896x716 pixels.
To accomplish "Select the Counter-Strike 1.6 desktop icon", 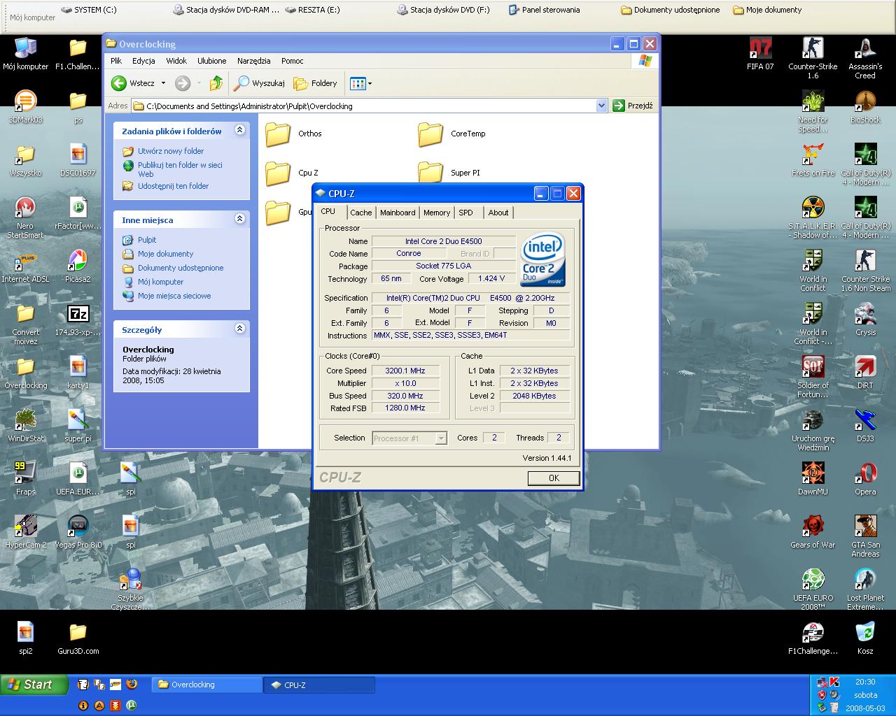I will click(x=813, y=58).
